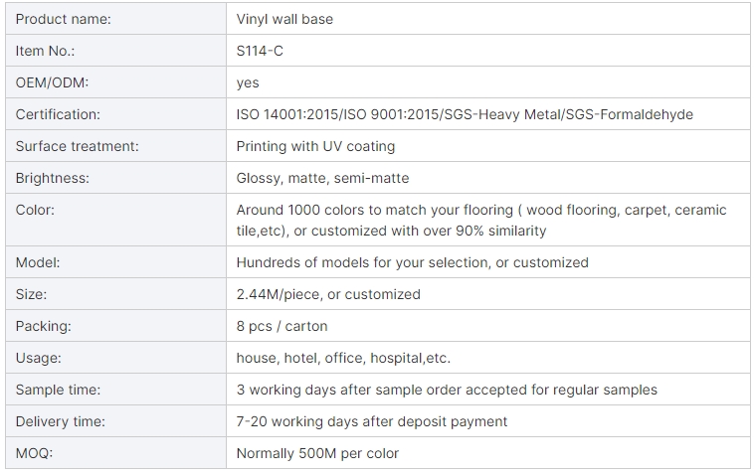Click the 'Product name:' label cell
754x476 pixels.
click(x=64, y=19)
